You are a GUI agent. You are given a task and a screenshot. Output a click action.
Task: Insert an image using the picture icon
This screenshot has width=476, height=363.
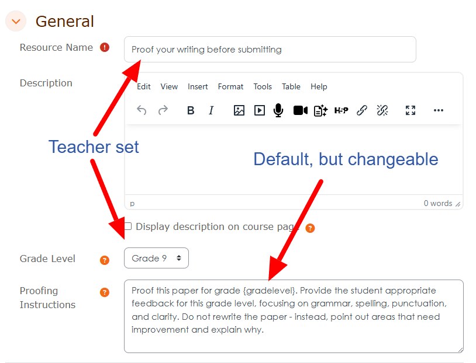point(239,110)
